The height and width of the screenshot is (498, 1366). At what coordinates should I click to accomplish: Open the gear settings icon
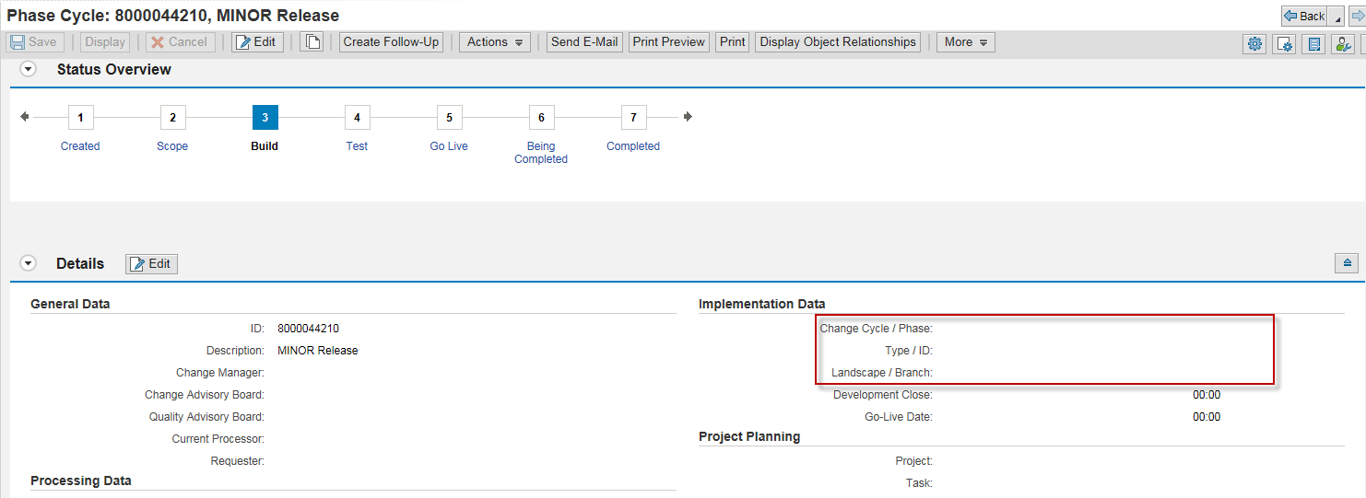[x=1254, y=44]
